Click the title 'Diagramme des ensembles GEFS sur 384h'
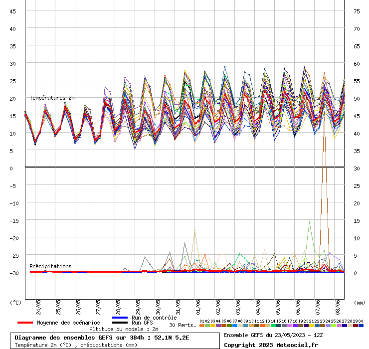 pyautogui.click(x=79, y=338)
